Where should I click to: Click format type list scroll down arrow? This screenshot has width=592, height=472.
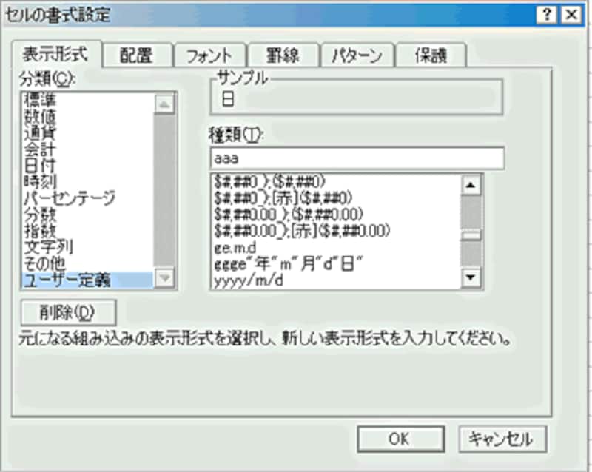471,278
